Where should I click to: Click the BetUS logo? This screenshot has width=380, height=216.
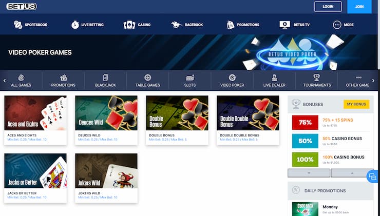click(22, 6)
